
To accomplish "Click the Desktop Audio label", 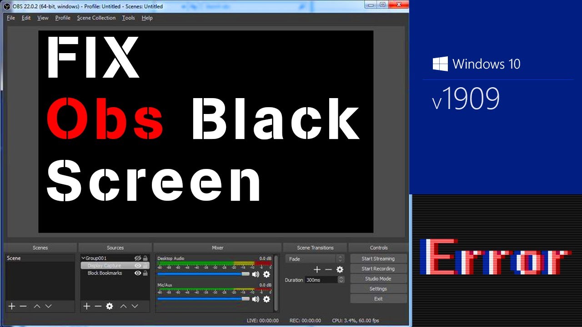I will click(x=171, y=258).
